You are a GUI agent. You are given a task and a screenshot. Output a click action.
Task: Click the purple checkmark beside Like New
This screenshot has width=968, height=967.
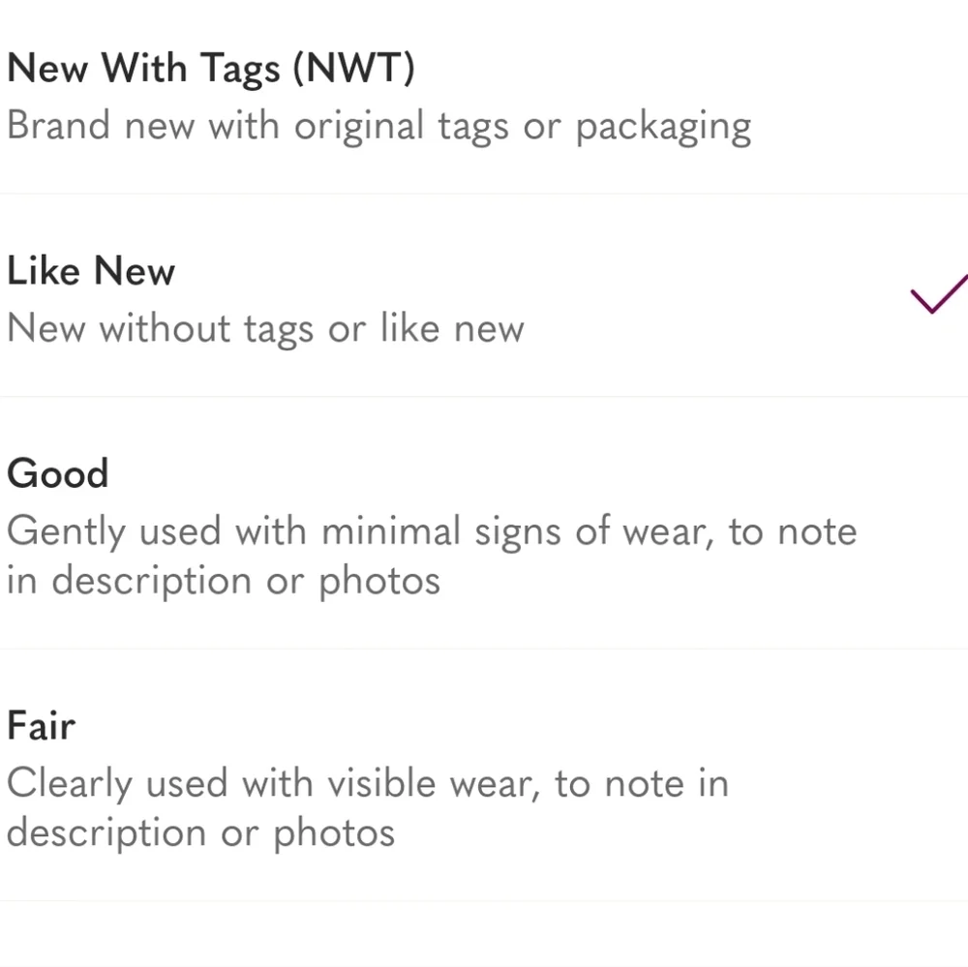940,294
